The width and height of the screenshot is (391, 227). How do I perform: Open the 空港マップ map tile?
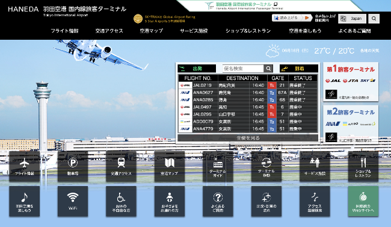tap(170, 166)
